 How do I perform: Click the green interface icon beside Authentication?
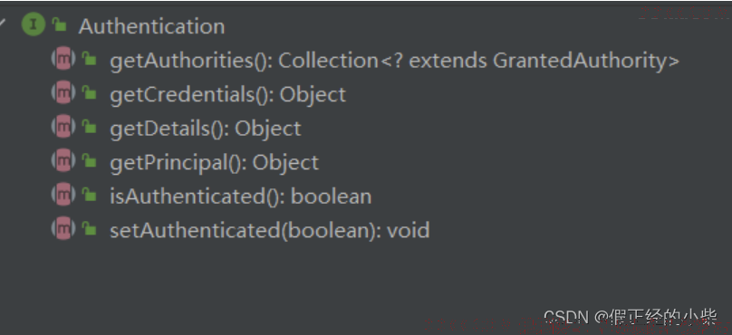tap(34, 25)
